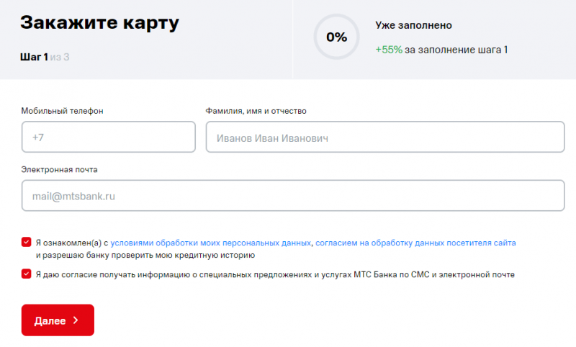
Task: Focus the Фамилия, имя и отчество field
Action: 384,137
